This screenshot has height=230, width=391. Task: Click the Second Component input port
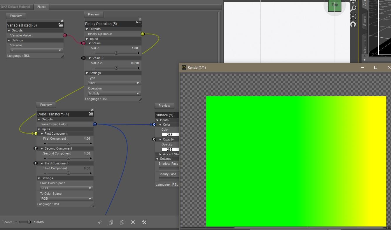click(36, 148)
